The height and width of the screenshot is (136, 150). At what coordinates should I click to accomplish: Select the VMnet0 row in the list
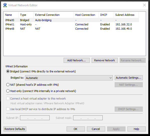[72, 20]
